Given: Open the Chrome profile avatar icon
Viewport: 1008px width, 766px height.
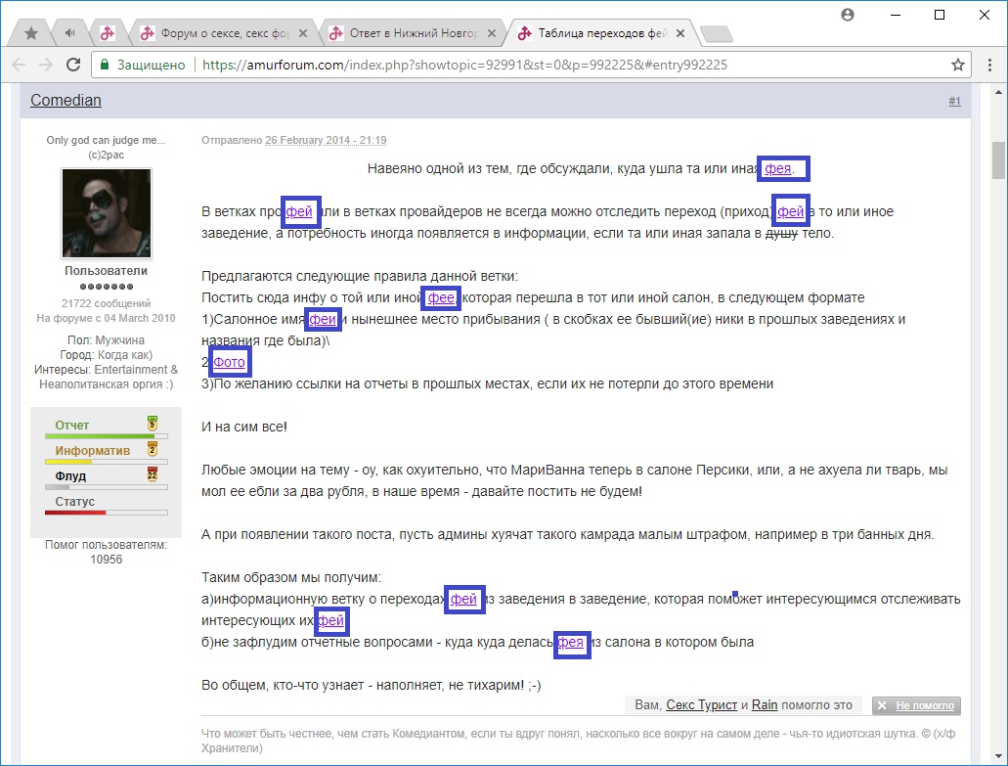Looking at the screenshot, I should 847,15.
